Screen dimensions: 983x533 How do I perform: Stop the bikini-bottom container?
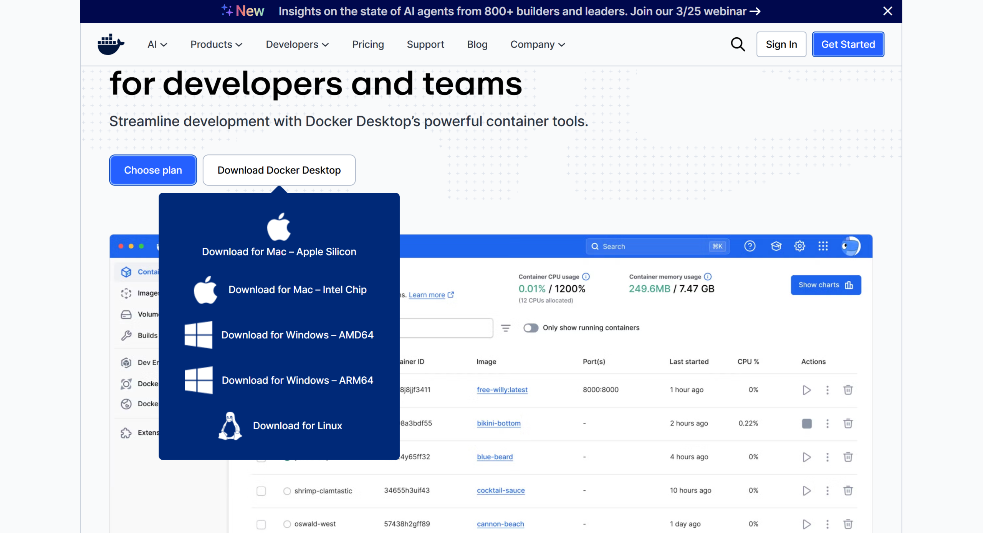pos(807,424)
